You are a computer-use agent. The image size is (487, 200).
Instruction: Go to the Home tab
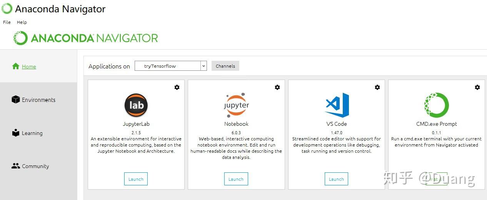coord(28,67)
